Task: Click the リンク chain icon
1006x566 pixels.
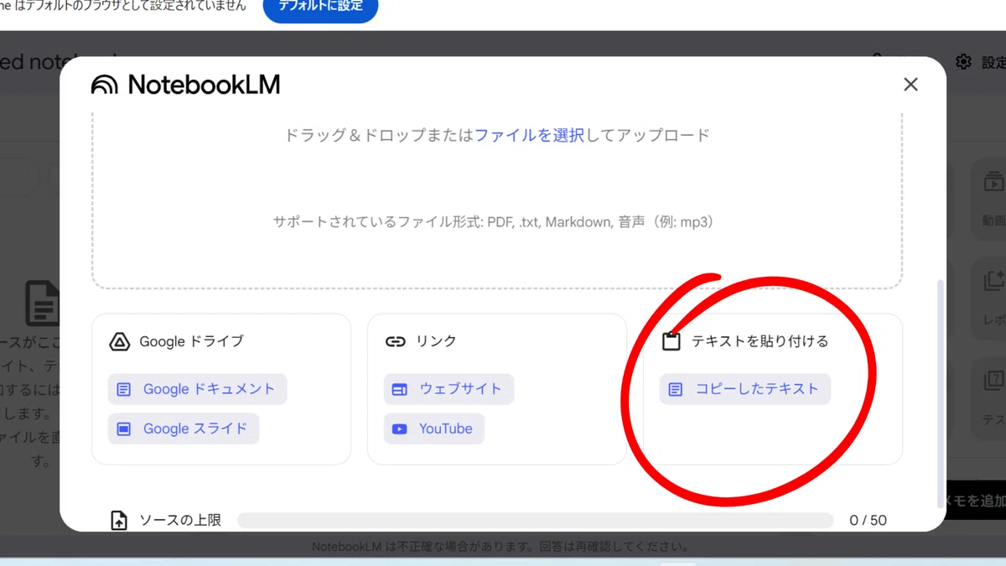Action: [x=395, y=341]
